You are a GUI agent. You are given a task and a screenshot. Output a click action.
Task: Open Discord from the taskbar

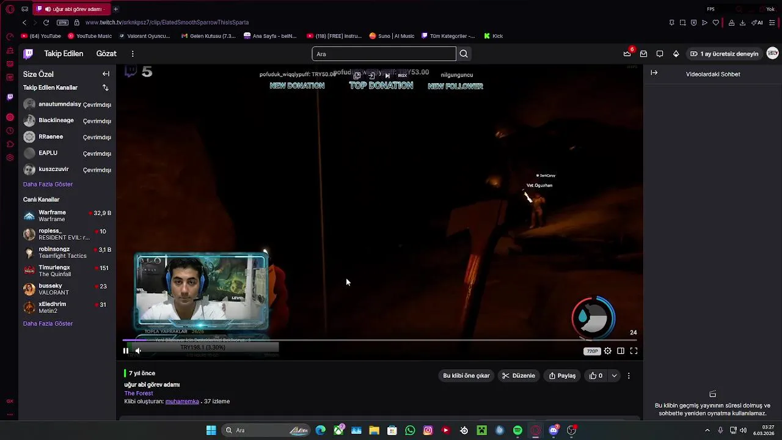click(554, 430)
